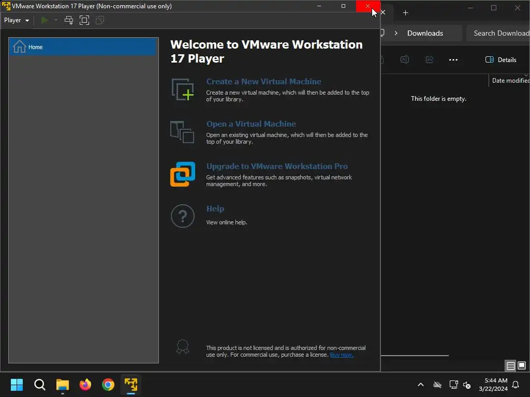Open File Explorer from the taskbar

[x=63, y=385]
